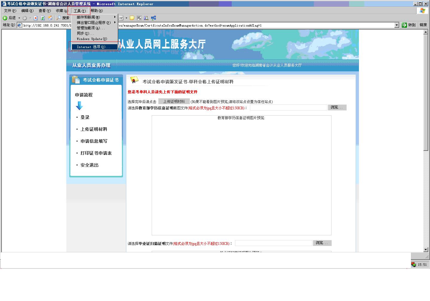Screen dimensions: 430x301
Task: Click the Home page icon
Action: pyautogui.click(x=50, y=18)
